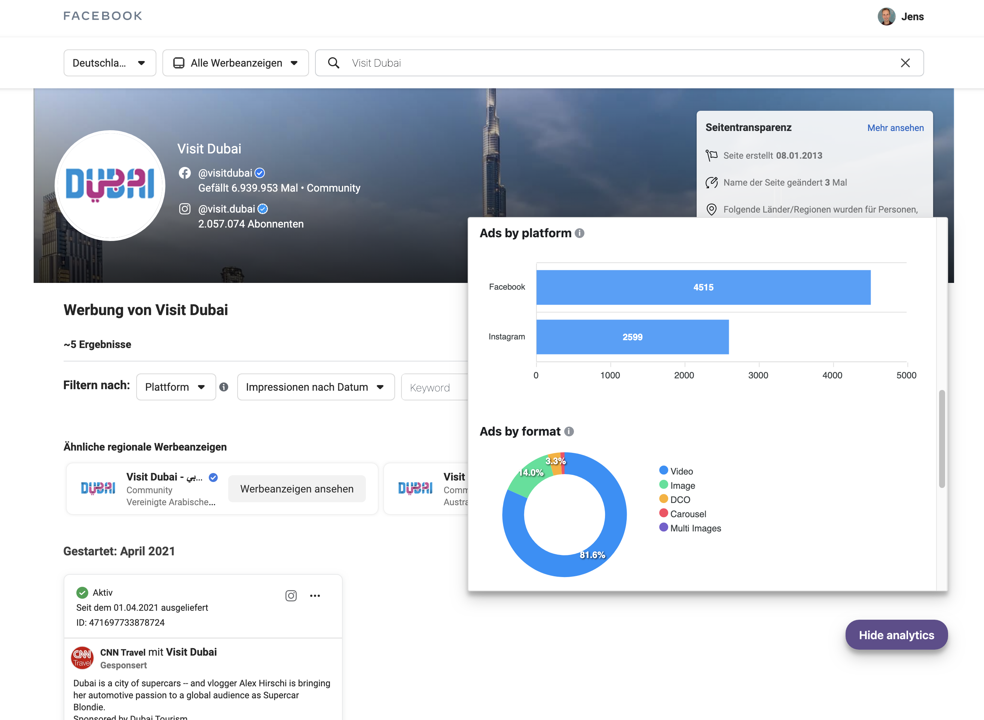Click the Facebook 4515 bar

[x=703, y=287]
